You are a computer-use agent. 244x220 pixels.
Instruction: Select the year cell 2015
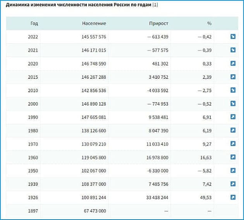pyautogui.click(x=33, y=77)
